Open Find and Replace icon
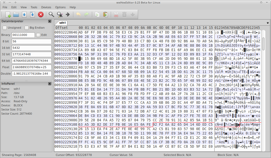 pos(60,14)
